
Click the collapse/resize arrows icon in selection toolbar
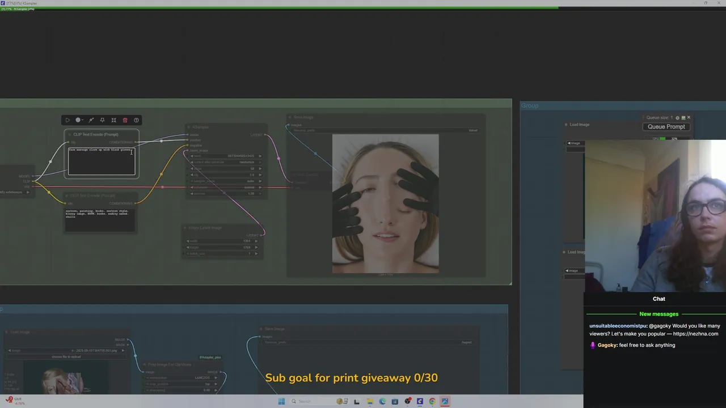[x=113, y=120]
